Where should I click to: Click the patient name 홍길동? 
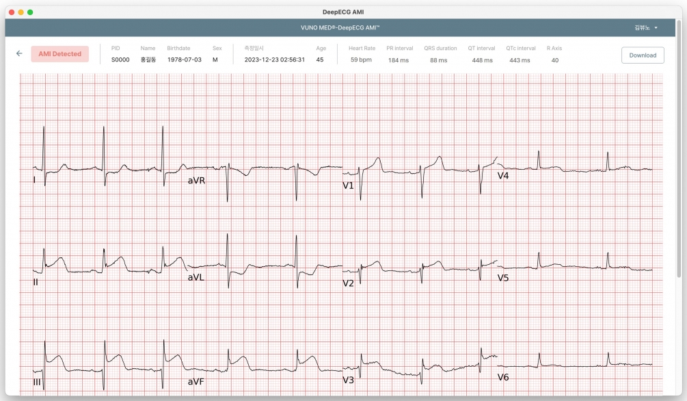(x=148, y=60)
